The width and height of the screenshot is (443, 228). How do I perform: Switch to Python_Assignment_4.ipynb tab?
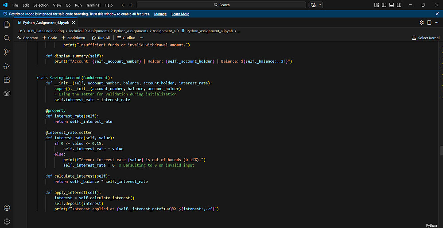tap(46, 23)
